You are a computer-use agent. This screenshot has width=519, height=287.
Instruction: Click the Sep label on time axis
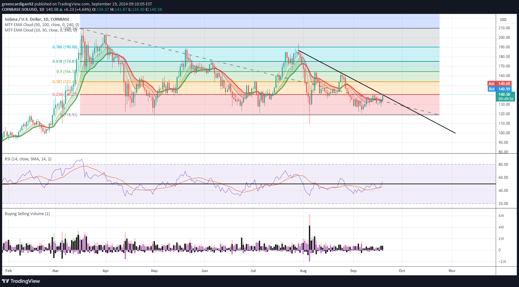(353, 271)
